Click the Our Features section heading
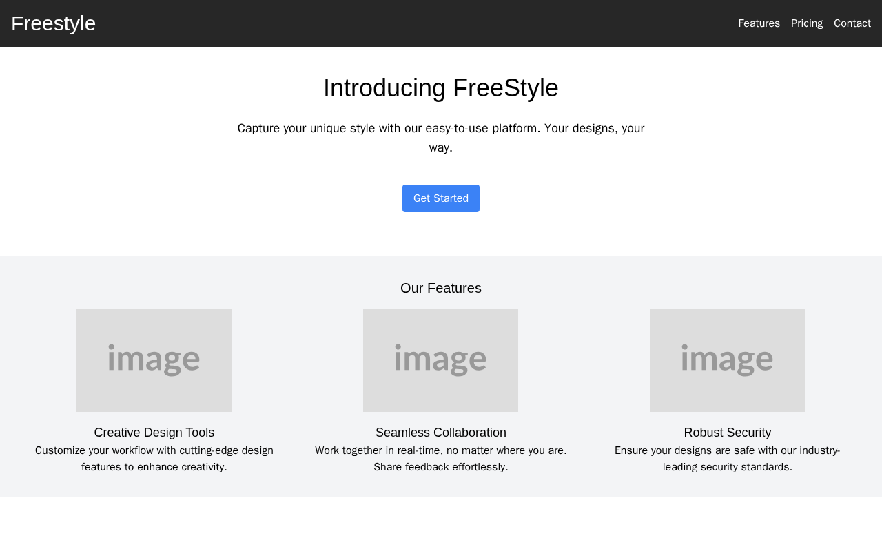Image resolution: width=882 pixels, height=551 pixels. pos(441,289)
